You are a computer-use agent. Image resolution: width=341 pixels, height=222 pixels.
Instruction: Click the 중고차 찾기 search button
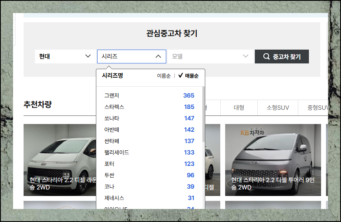point(282,57)
